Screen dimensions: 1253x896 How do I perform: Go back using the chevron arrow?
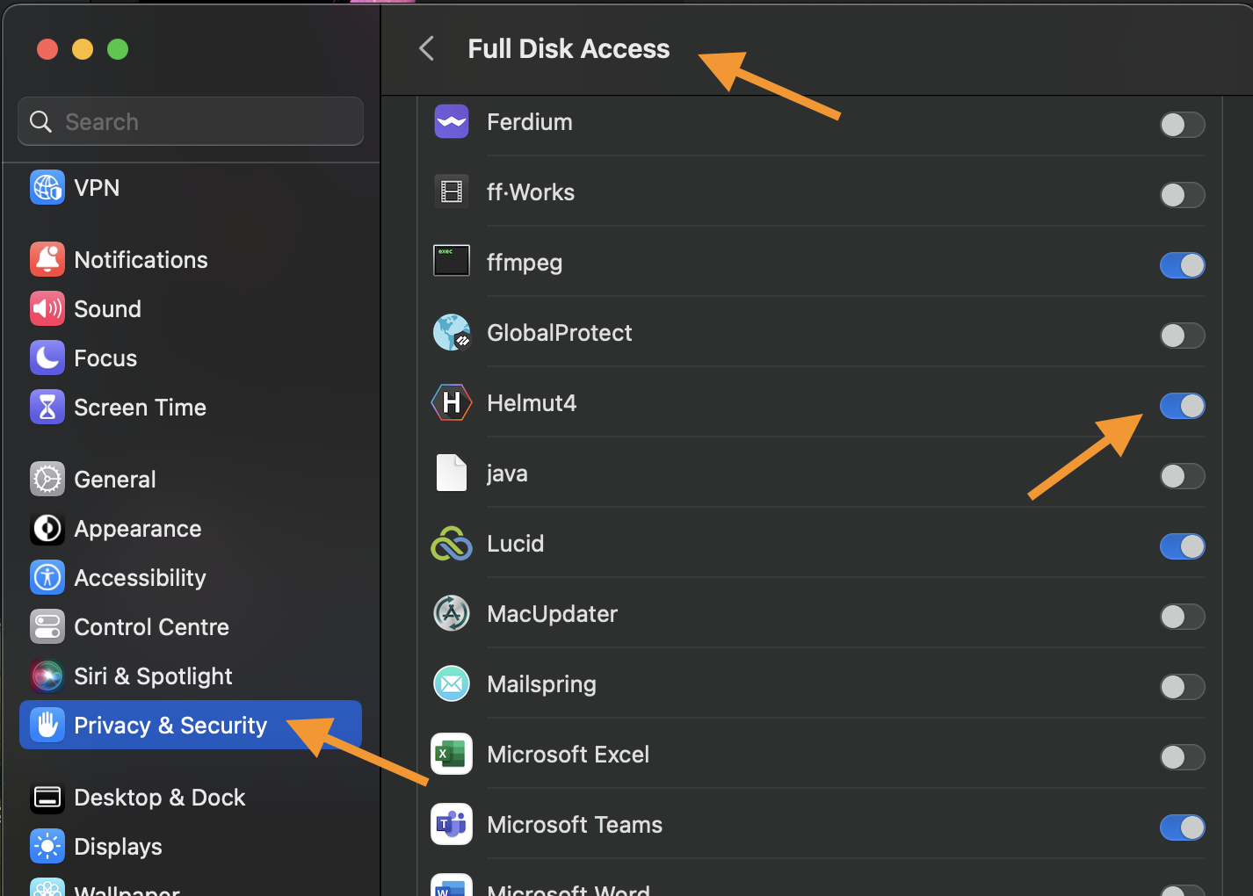[427, 48]
